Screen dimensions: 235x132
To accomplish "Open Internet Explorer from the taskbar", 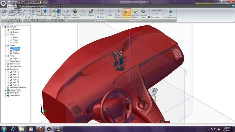I will [x=13, y=129].
